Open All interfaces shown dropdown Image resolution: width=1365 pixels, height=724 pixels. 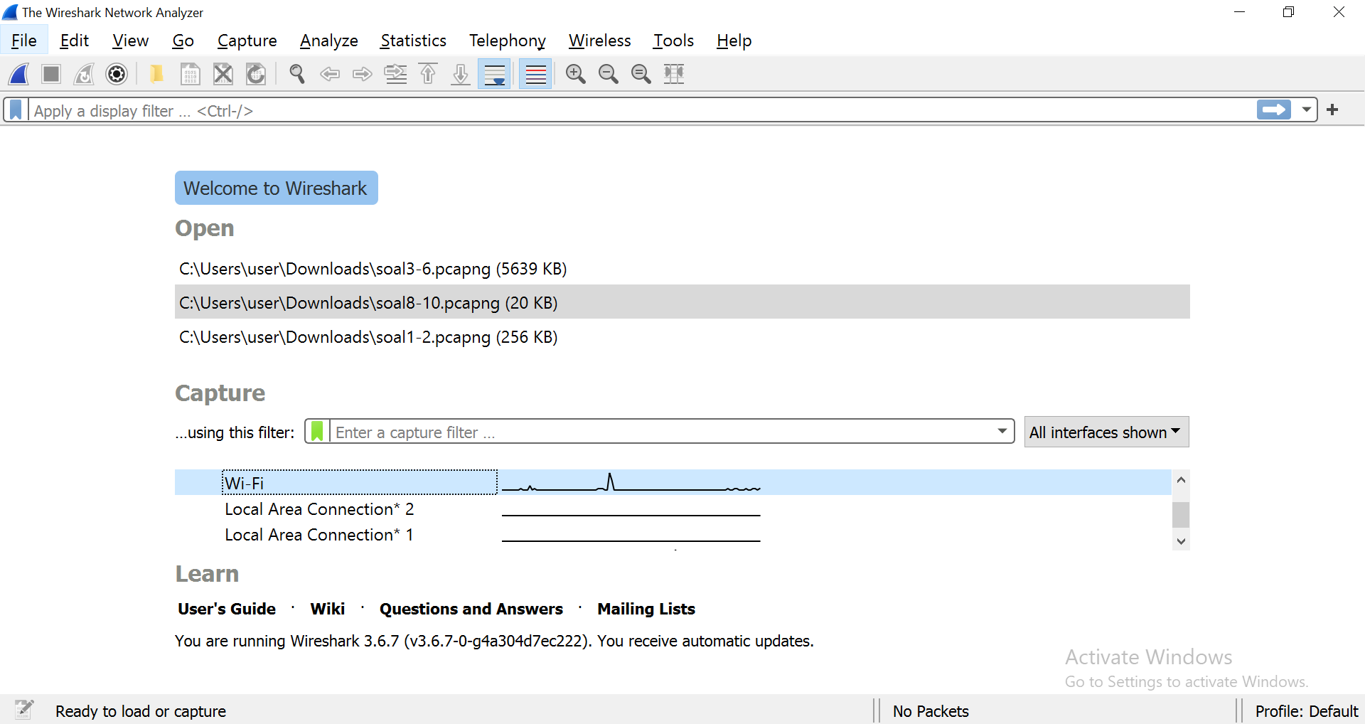(x=1106, y=432)
